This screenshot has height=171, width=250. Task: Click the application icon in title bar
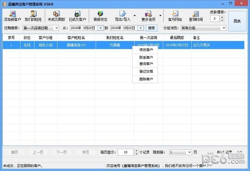click(x=5, y=4)
